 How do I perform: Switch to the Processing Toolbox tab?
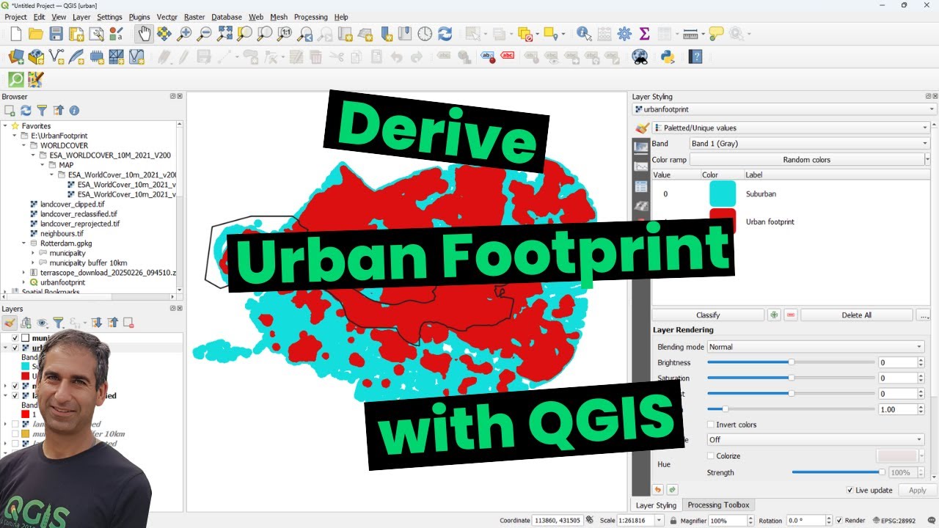[718, 505]
